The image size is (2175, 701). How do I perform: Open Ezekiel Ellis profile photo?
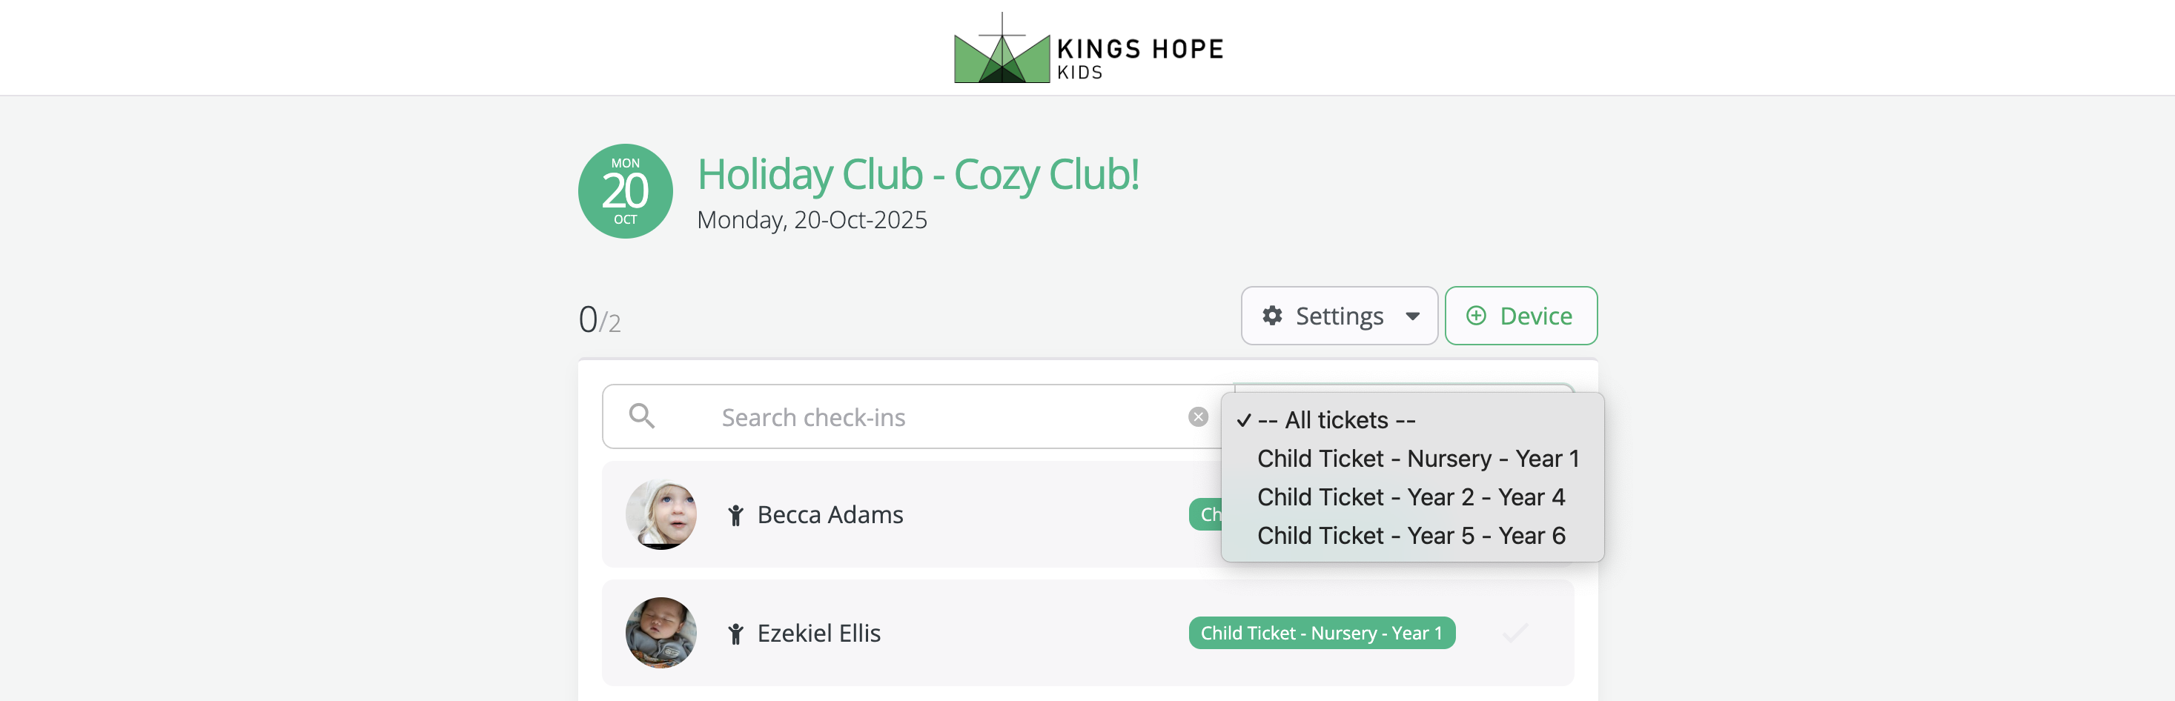(661, 633)
